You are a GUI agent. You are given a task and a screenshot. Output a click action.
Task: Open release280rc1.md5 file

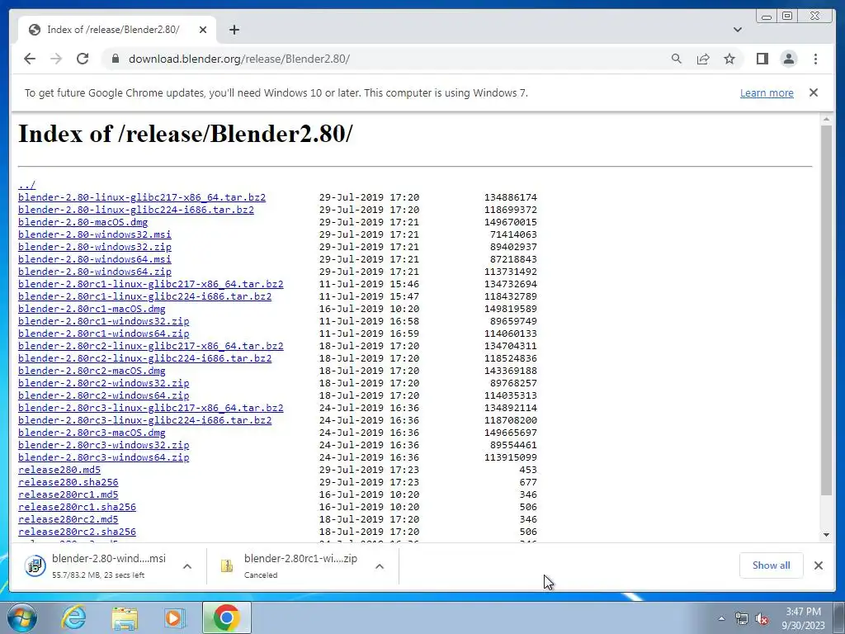click(x=68, y=495)
